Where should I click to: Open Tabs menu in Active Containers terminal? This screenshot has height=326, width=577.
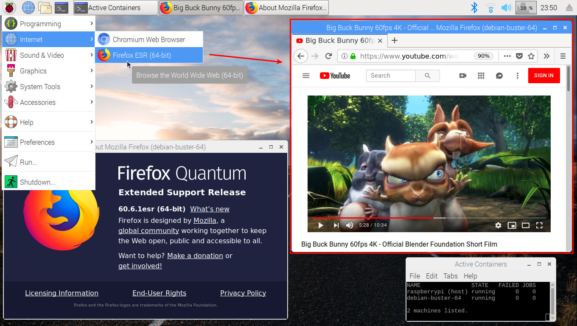coord(451,276)
